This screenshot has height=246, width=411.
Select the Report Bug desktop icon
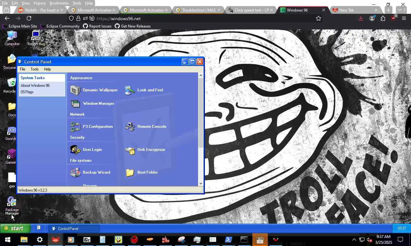click(x=36, y=38)
